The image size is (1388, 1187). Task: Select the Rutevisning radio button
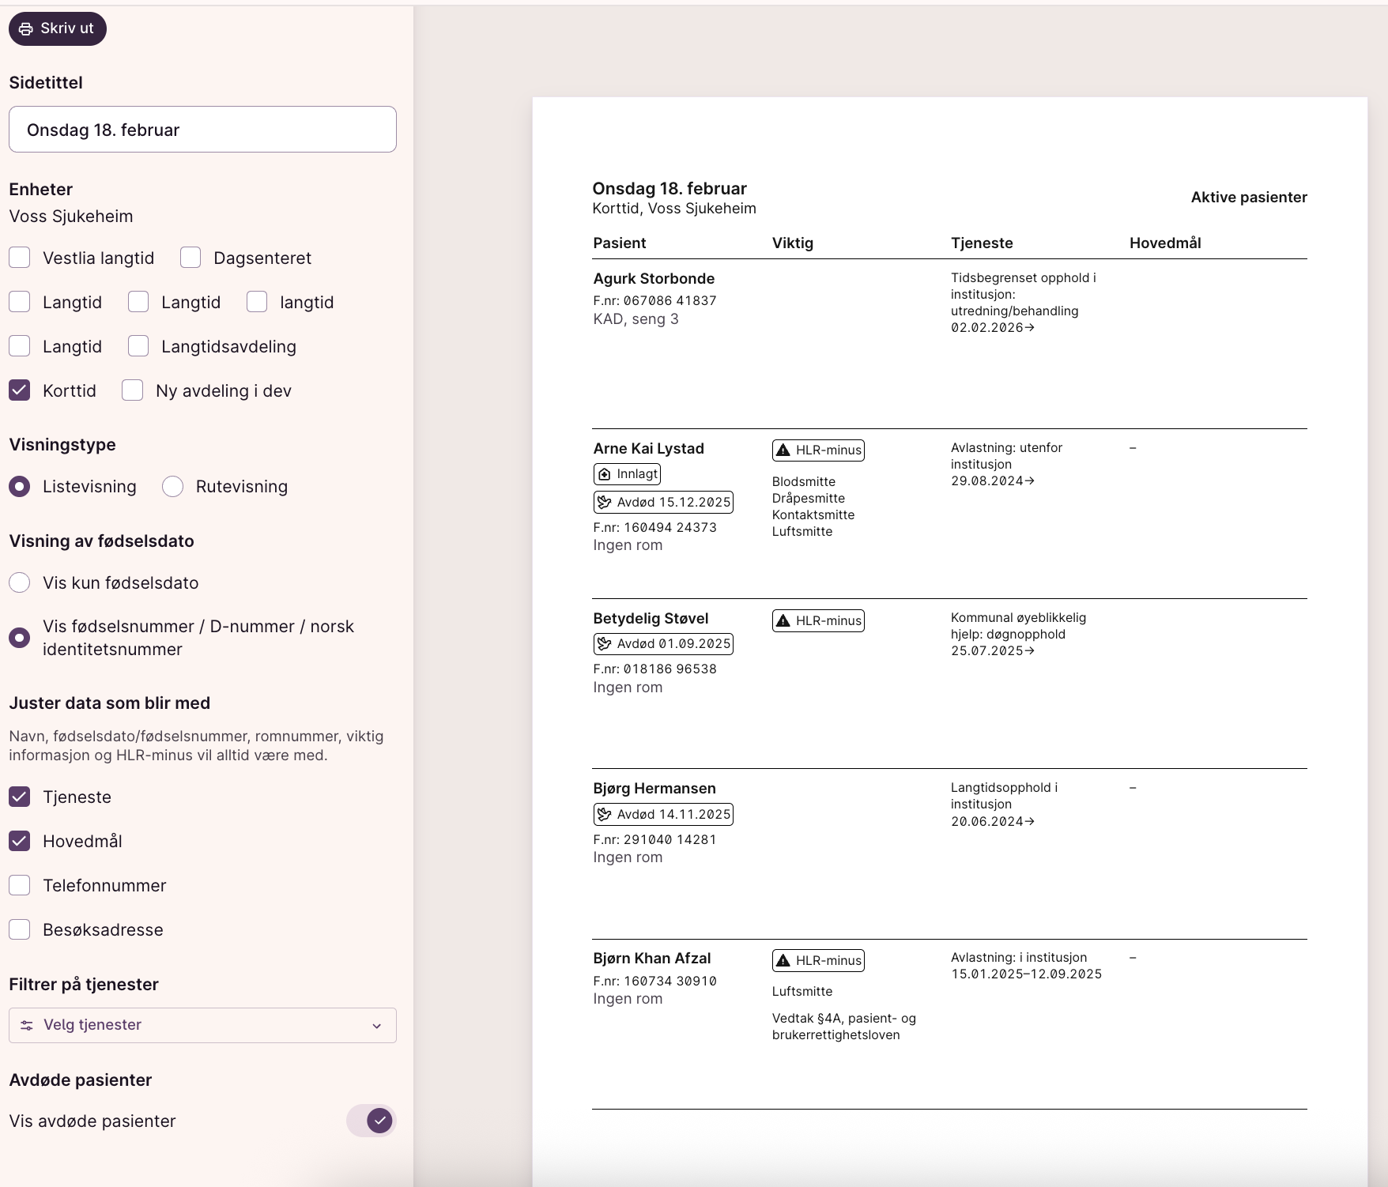173,487
